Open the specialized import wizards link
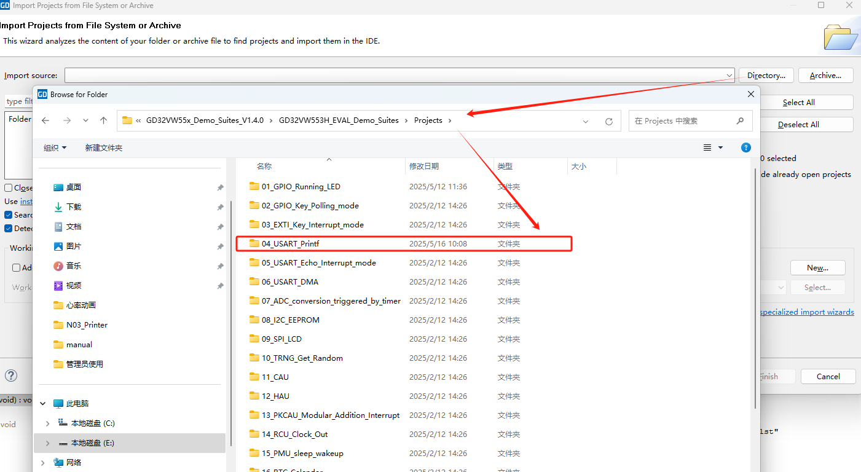The image size is (861, 472). [806, 312]
